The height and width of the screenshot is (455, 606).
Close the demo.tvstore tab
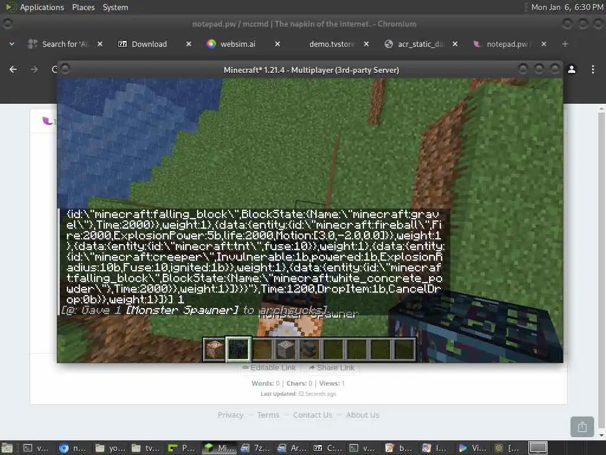[366, 44]
